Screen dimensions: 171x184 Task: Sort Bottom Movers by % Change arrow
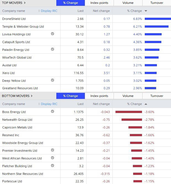(146, 104)
